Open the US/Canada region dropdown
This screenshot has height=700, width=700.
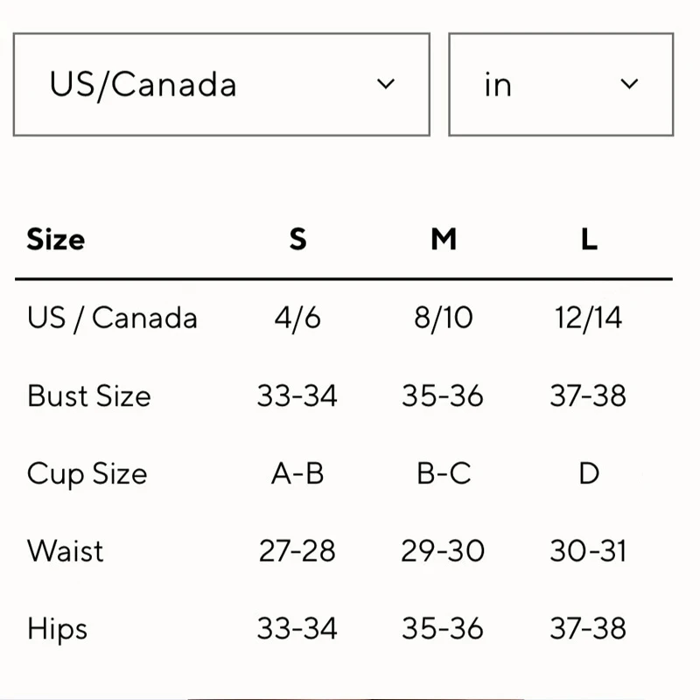click(x=219, y=85)
